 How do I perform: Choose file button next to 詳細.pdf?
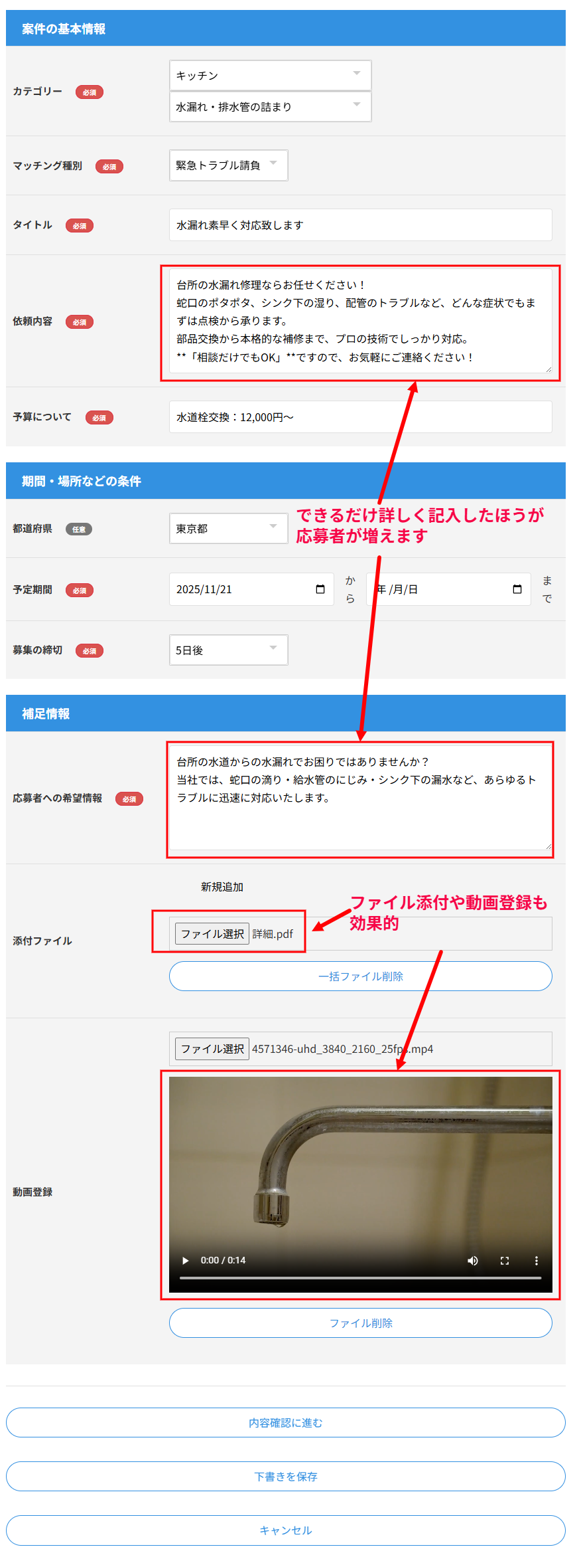point(212,933)
